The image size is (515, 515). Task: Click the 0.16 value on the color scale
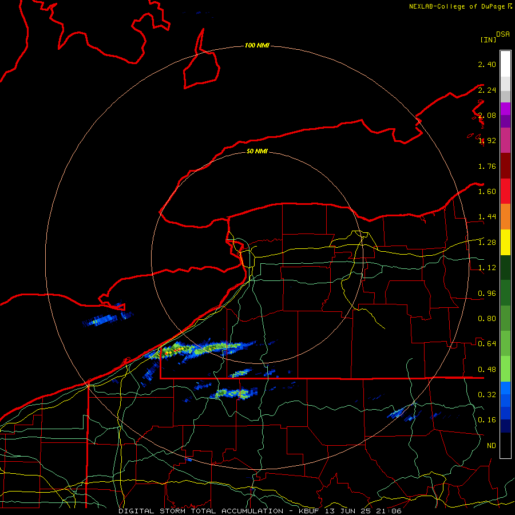click(x=487, y=420)
